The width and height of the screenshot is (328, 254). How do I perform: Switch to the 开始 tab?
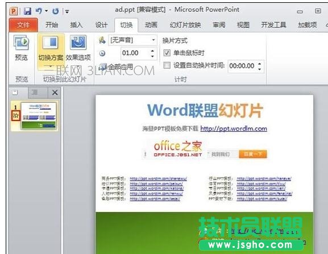coord(52,25)
